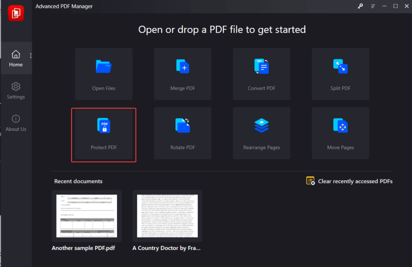Go to the Home sidebar tab
This screenshot has width=412, height=267.
pos(16,58)
